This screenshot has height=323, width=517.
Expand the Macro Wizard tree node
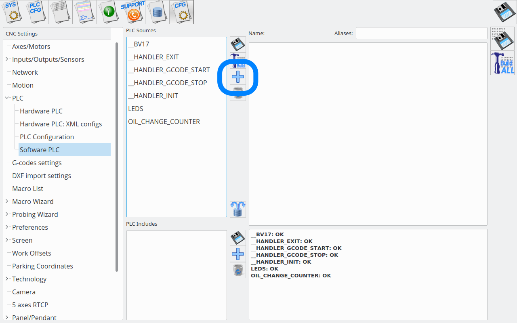[7, 201]
